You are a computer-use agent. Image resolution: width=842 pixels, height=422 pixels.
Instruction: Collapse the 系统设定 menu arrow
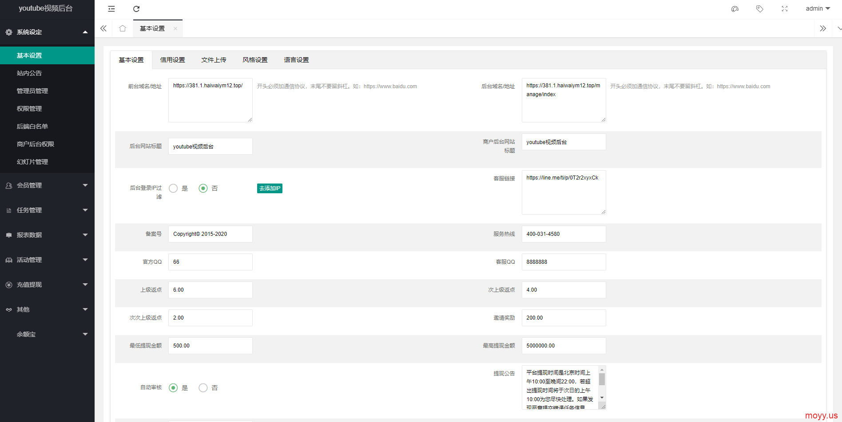coord(85,32)
